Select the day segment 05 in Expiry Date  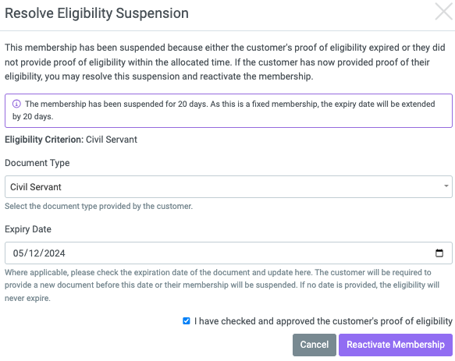click(19, 253)
